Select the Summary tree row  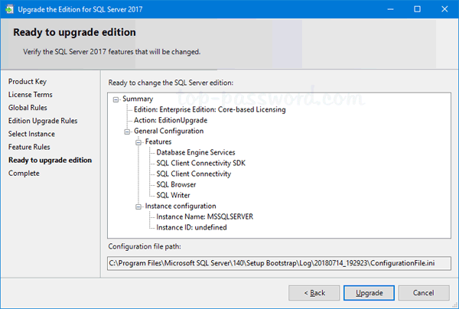point(138,99)
